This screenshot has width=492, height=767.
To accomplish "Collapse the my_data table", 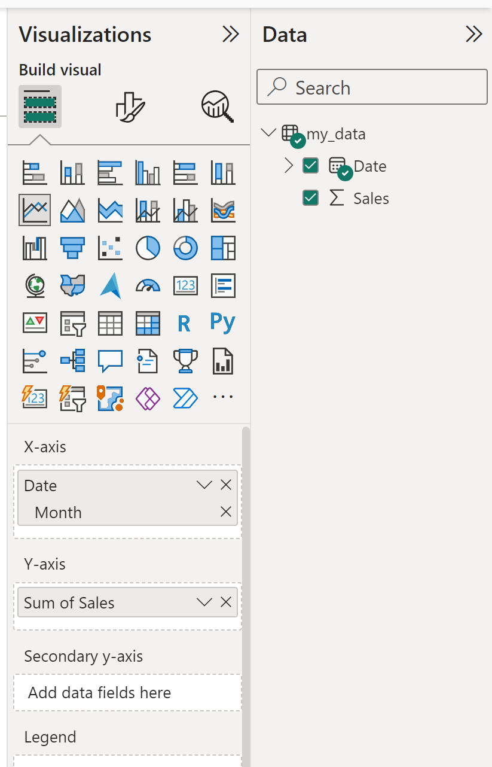I will 269,133.
